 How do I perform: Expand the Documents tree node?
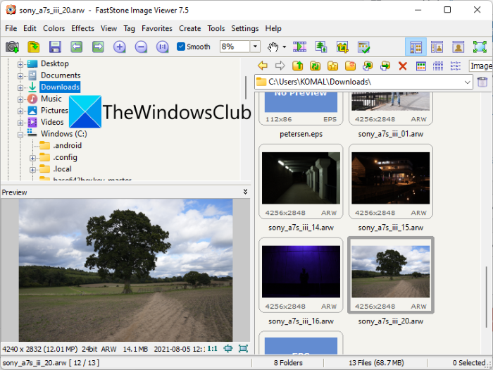[x=21, y=75]
